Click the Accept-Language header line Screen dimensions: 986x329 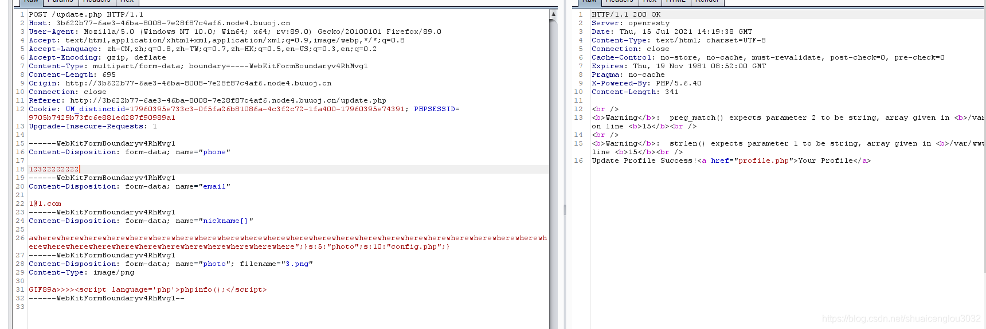[203, 49]
